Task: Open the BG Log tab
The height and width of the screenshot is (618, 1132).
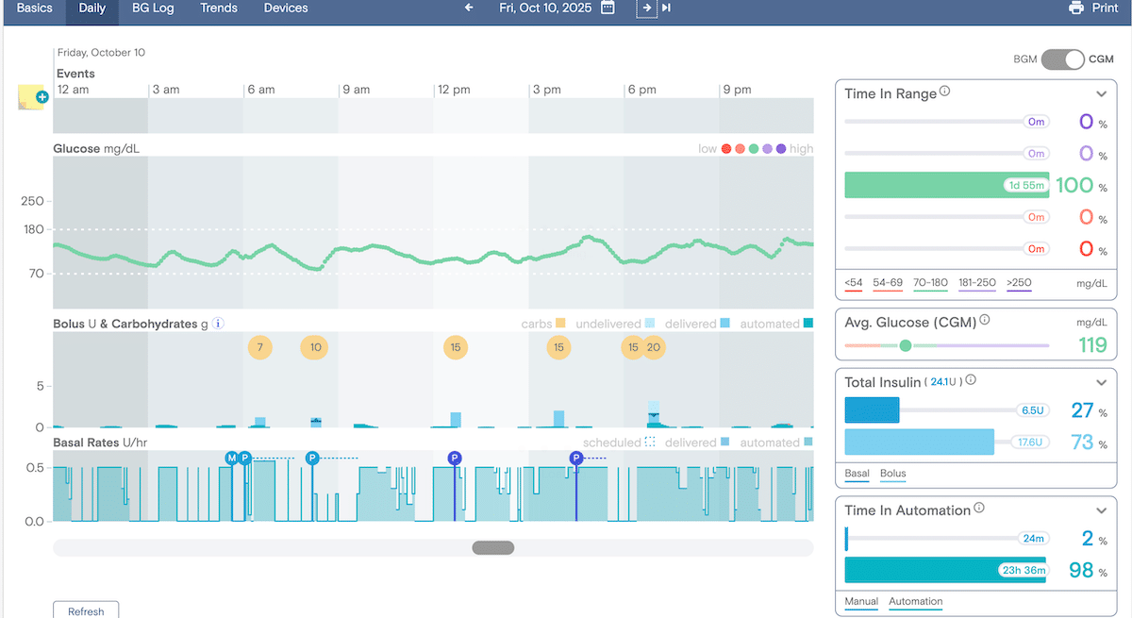Action: pos(153,8)
